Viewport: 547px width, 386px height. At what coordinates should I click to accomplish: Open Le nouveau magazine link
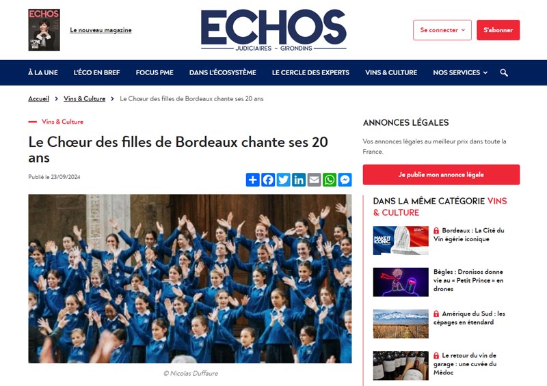click(x=101, y=30)
